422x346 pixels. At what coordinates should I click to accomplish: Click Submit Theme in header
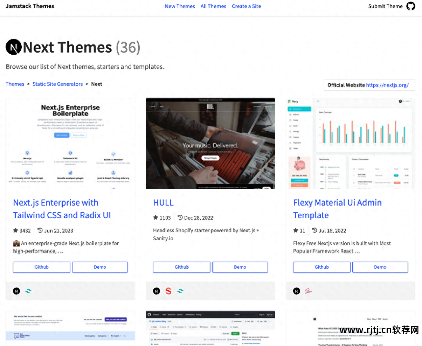385,6
